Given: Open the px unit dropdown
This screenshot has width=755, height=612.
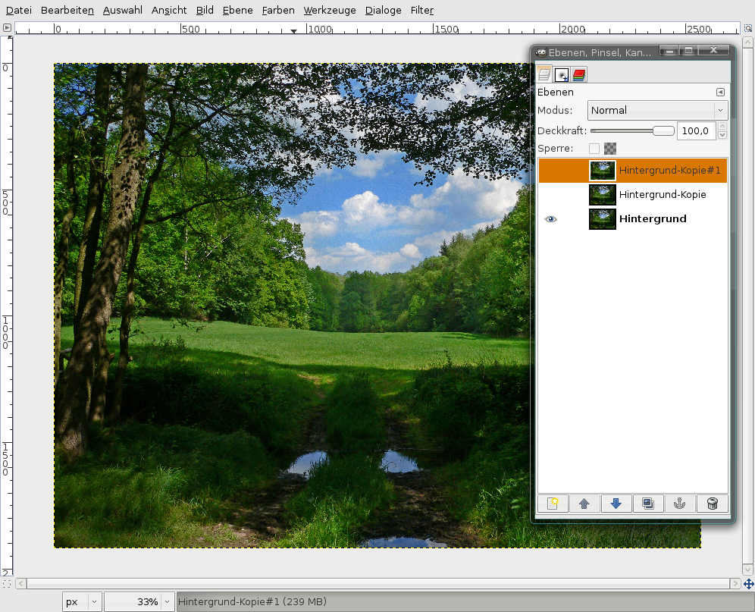Looking at the screenshot, I should coord(82,602).
